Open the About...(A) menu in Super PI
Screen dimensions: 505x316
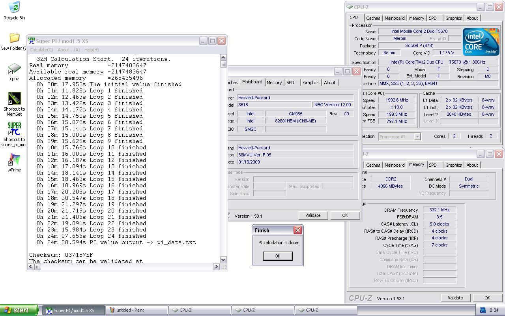pos(69,50)
